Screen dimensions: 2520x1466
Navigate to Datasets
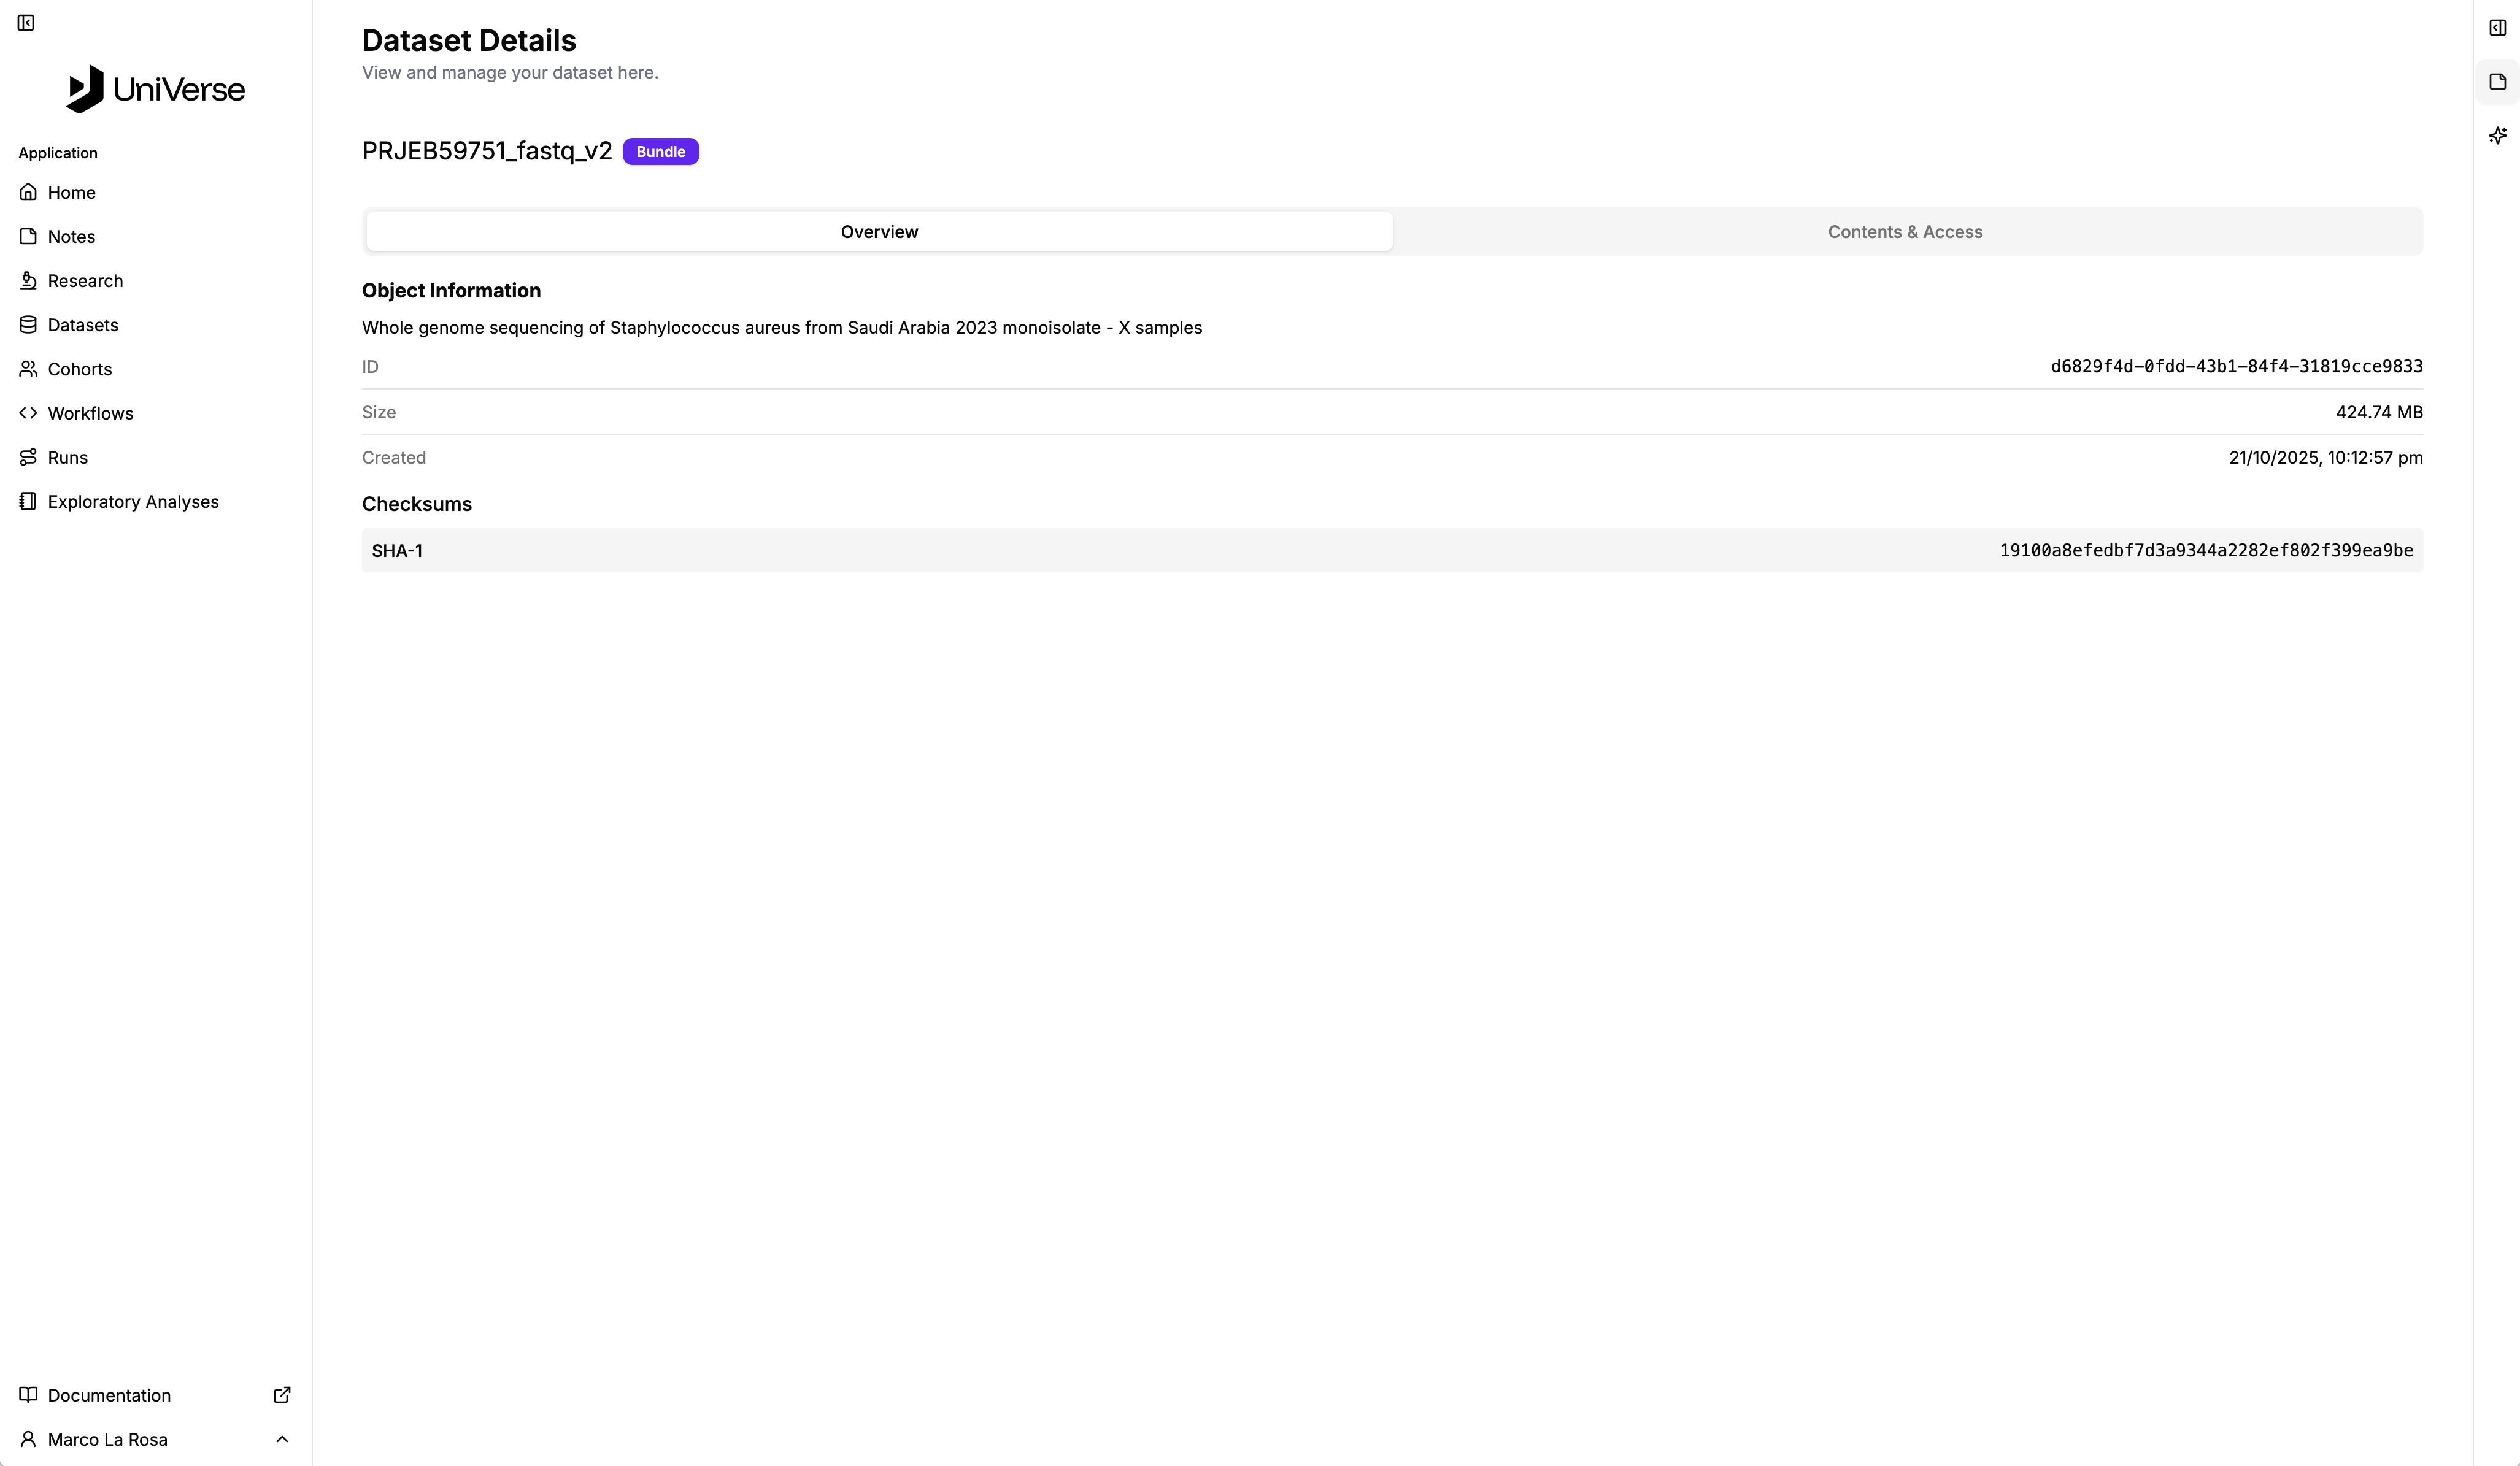point(83,325)
